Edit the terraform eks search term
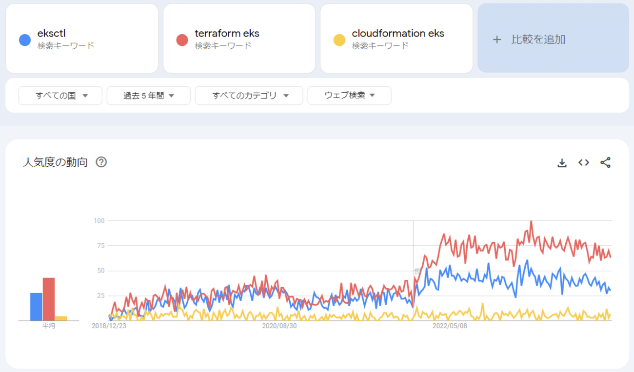The image size is (634, 372). click(x=227, y=34)
